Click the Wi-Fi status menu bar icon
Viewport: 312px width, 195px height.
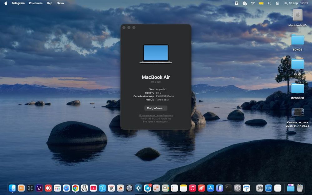click(x=253, y=3)
